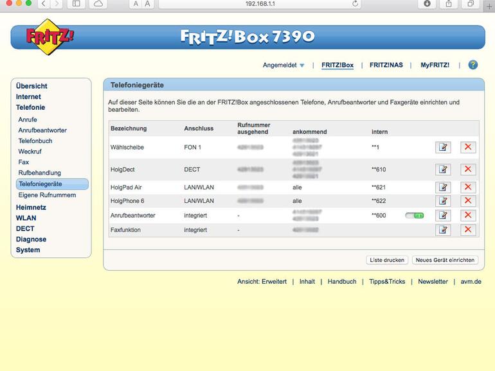Open the Internet menu section
The height and width of the screenshot is (371, 495).
28,97
